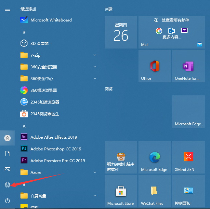Open the Office tile
The width and height of the screenshot is (210, 209).
click(154, 66)
